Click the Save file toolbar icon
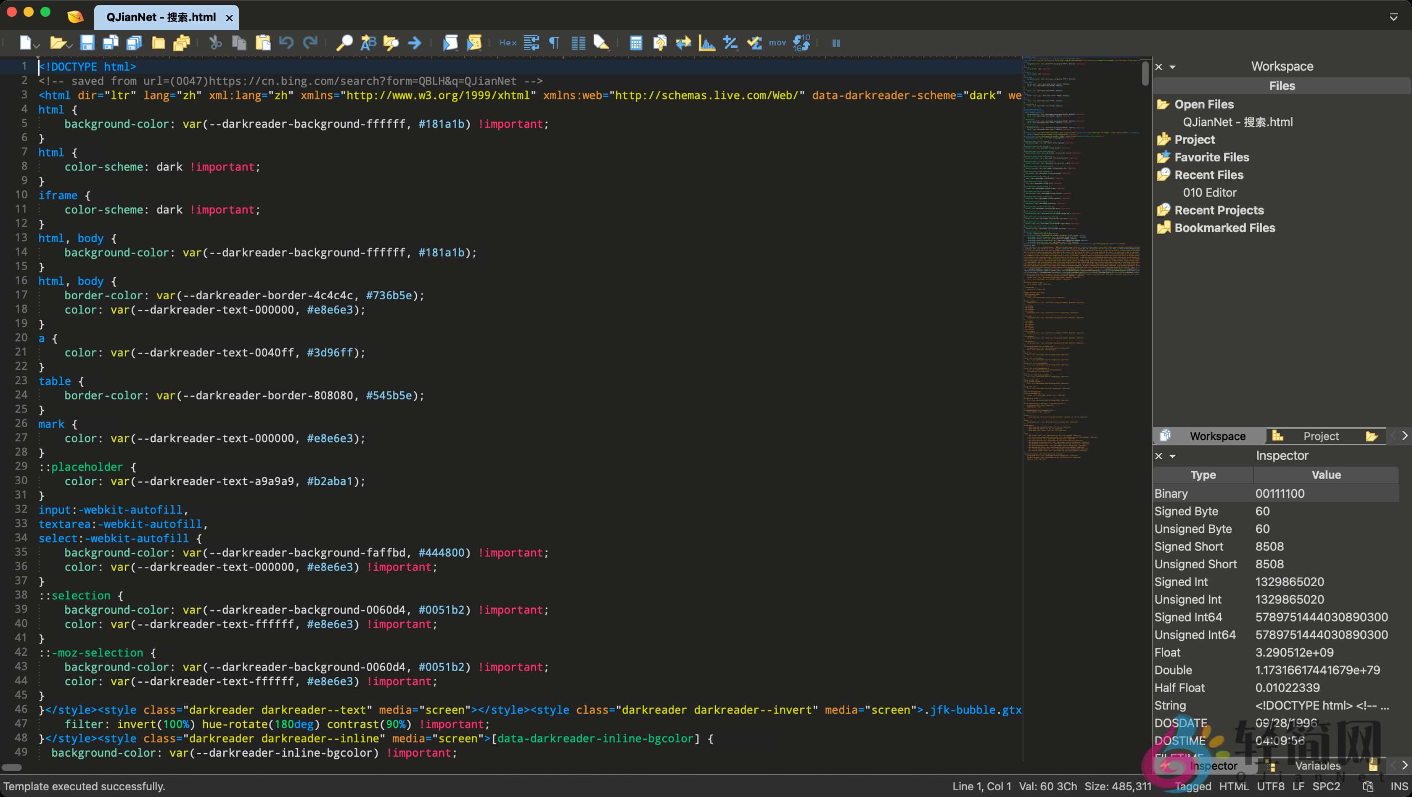This screenshot has width=1412, height=797. pos(87,43)
